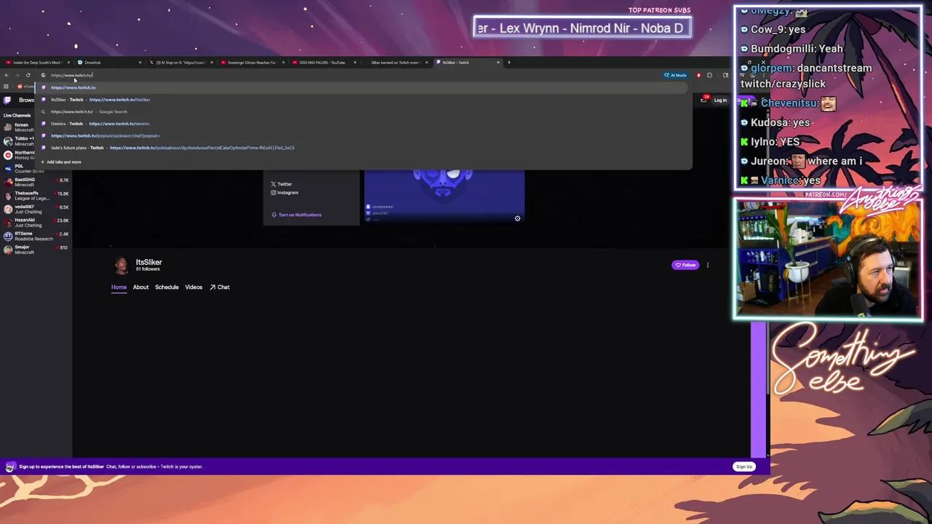Image resolution: width=932 pixels, height=524 pixels.
Task: Reload the page with the refresh icon
Action: pyautogui.click(x=28, y=75)
